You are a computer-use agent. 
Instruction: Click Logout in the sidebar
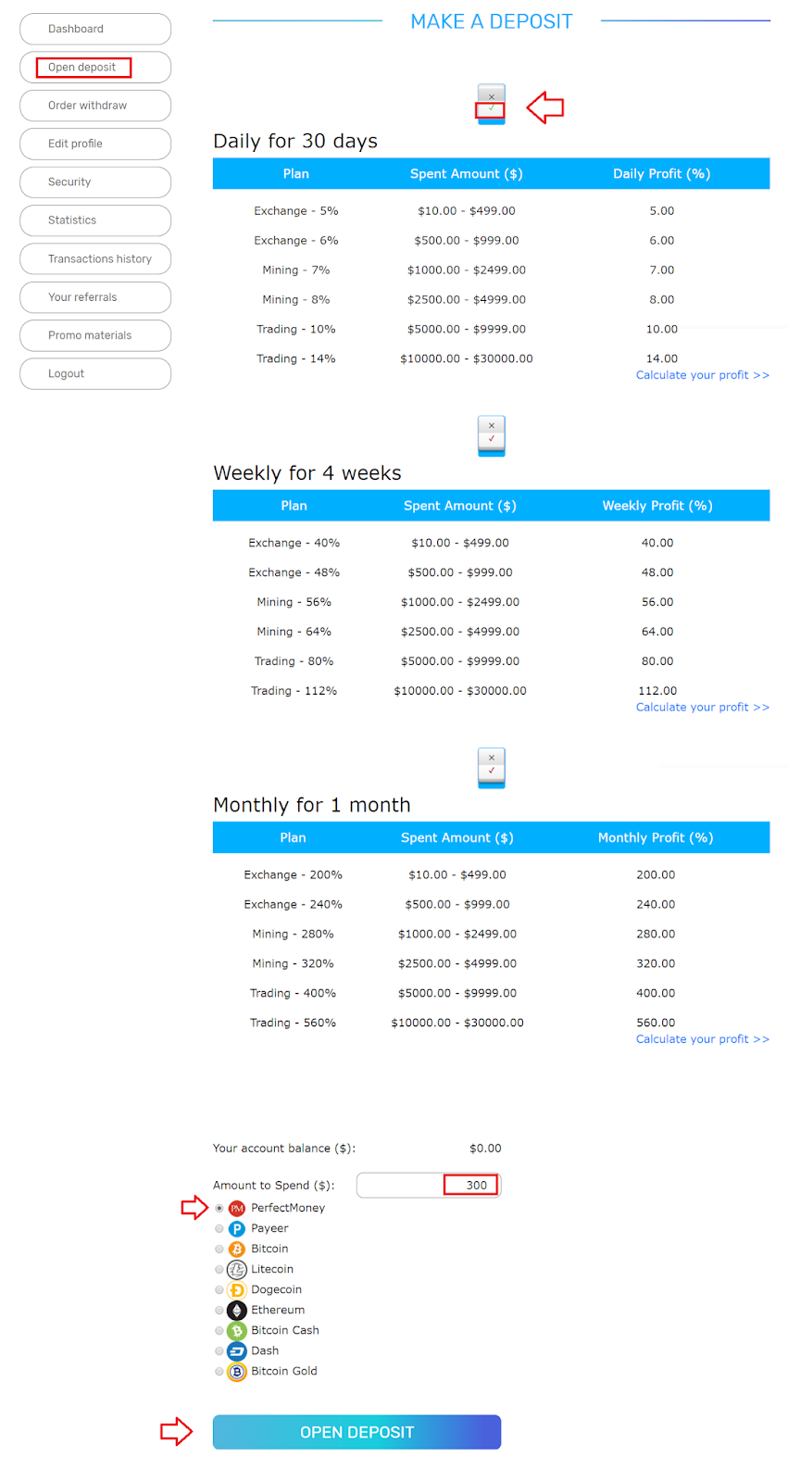click(x=95, y=373)
